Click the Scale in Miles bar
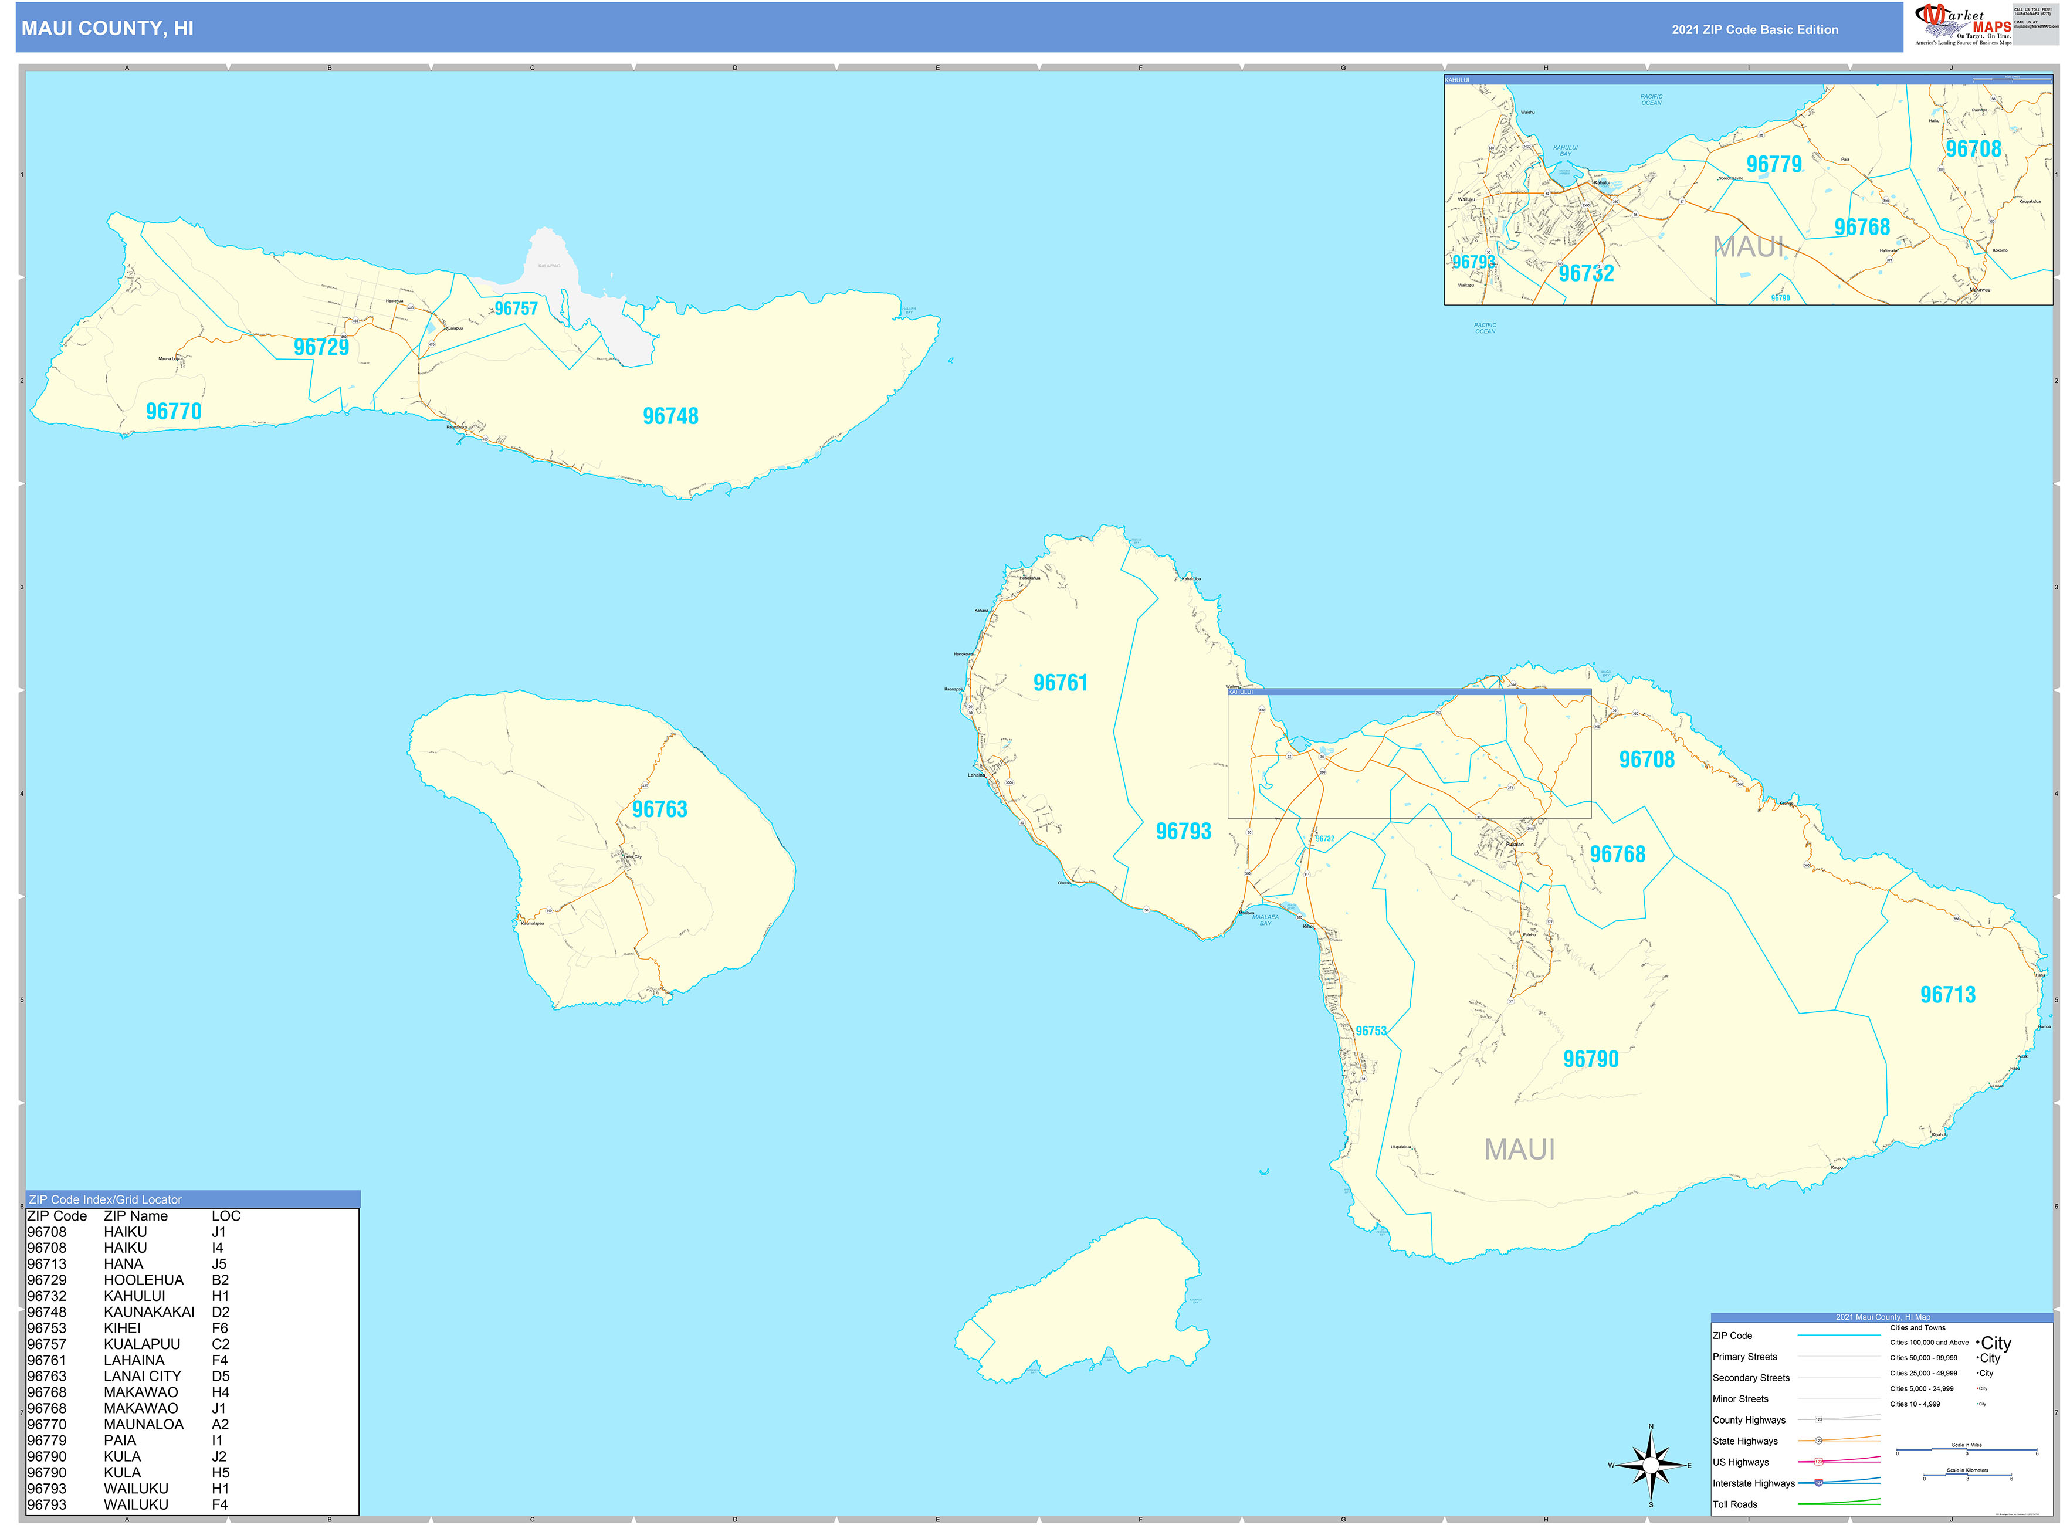 1967,1451
